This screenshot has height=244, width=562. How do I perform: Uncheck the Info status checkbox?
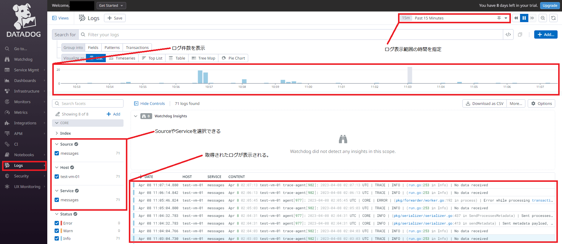(57, 238)
